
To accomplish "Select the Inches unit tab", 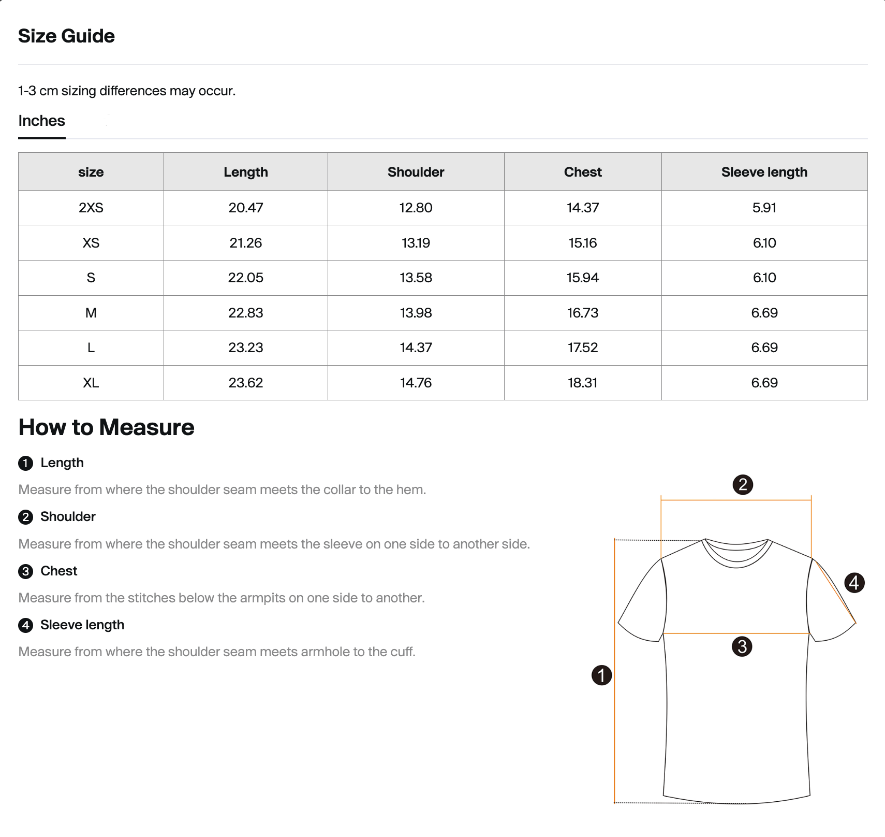I will coord(41,121).
